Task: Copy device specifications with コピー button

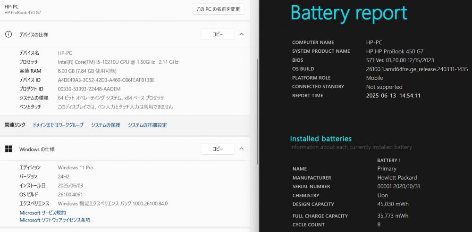Action: coord(218,34)
